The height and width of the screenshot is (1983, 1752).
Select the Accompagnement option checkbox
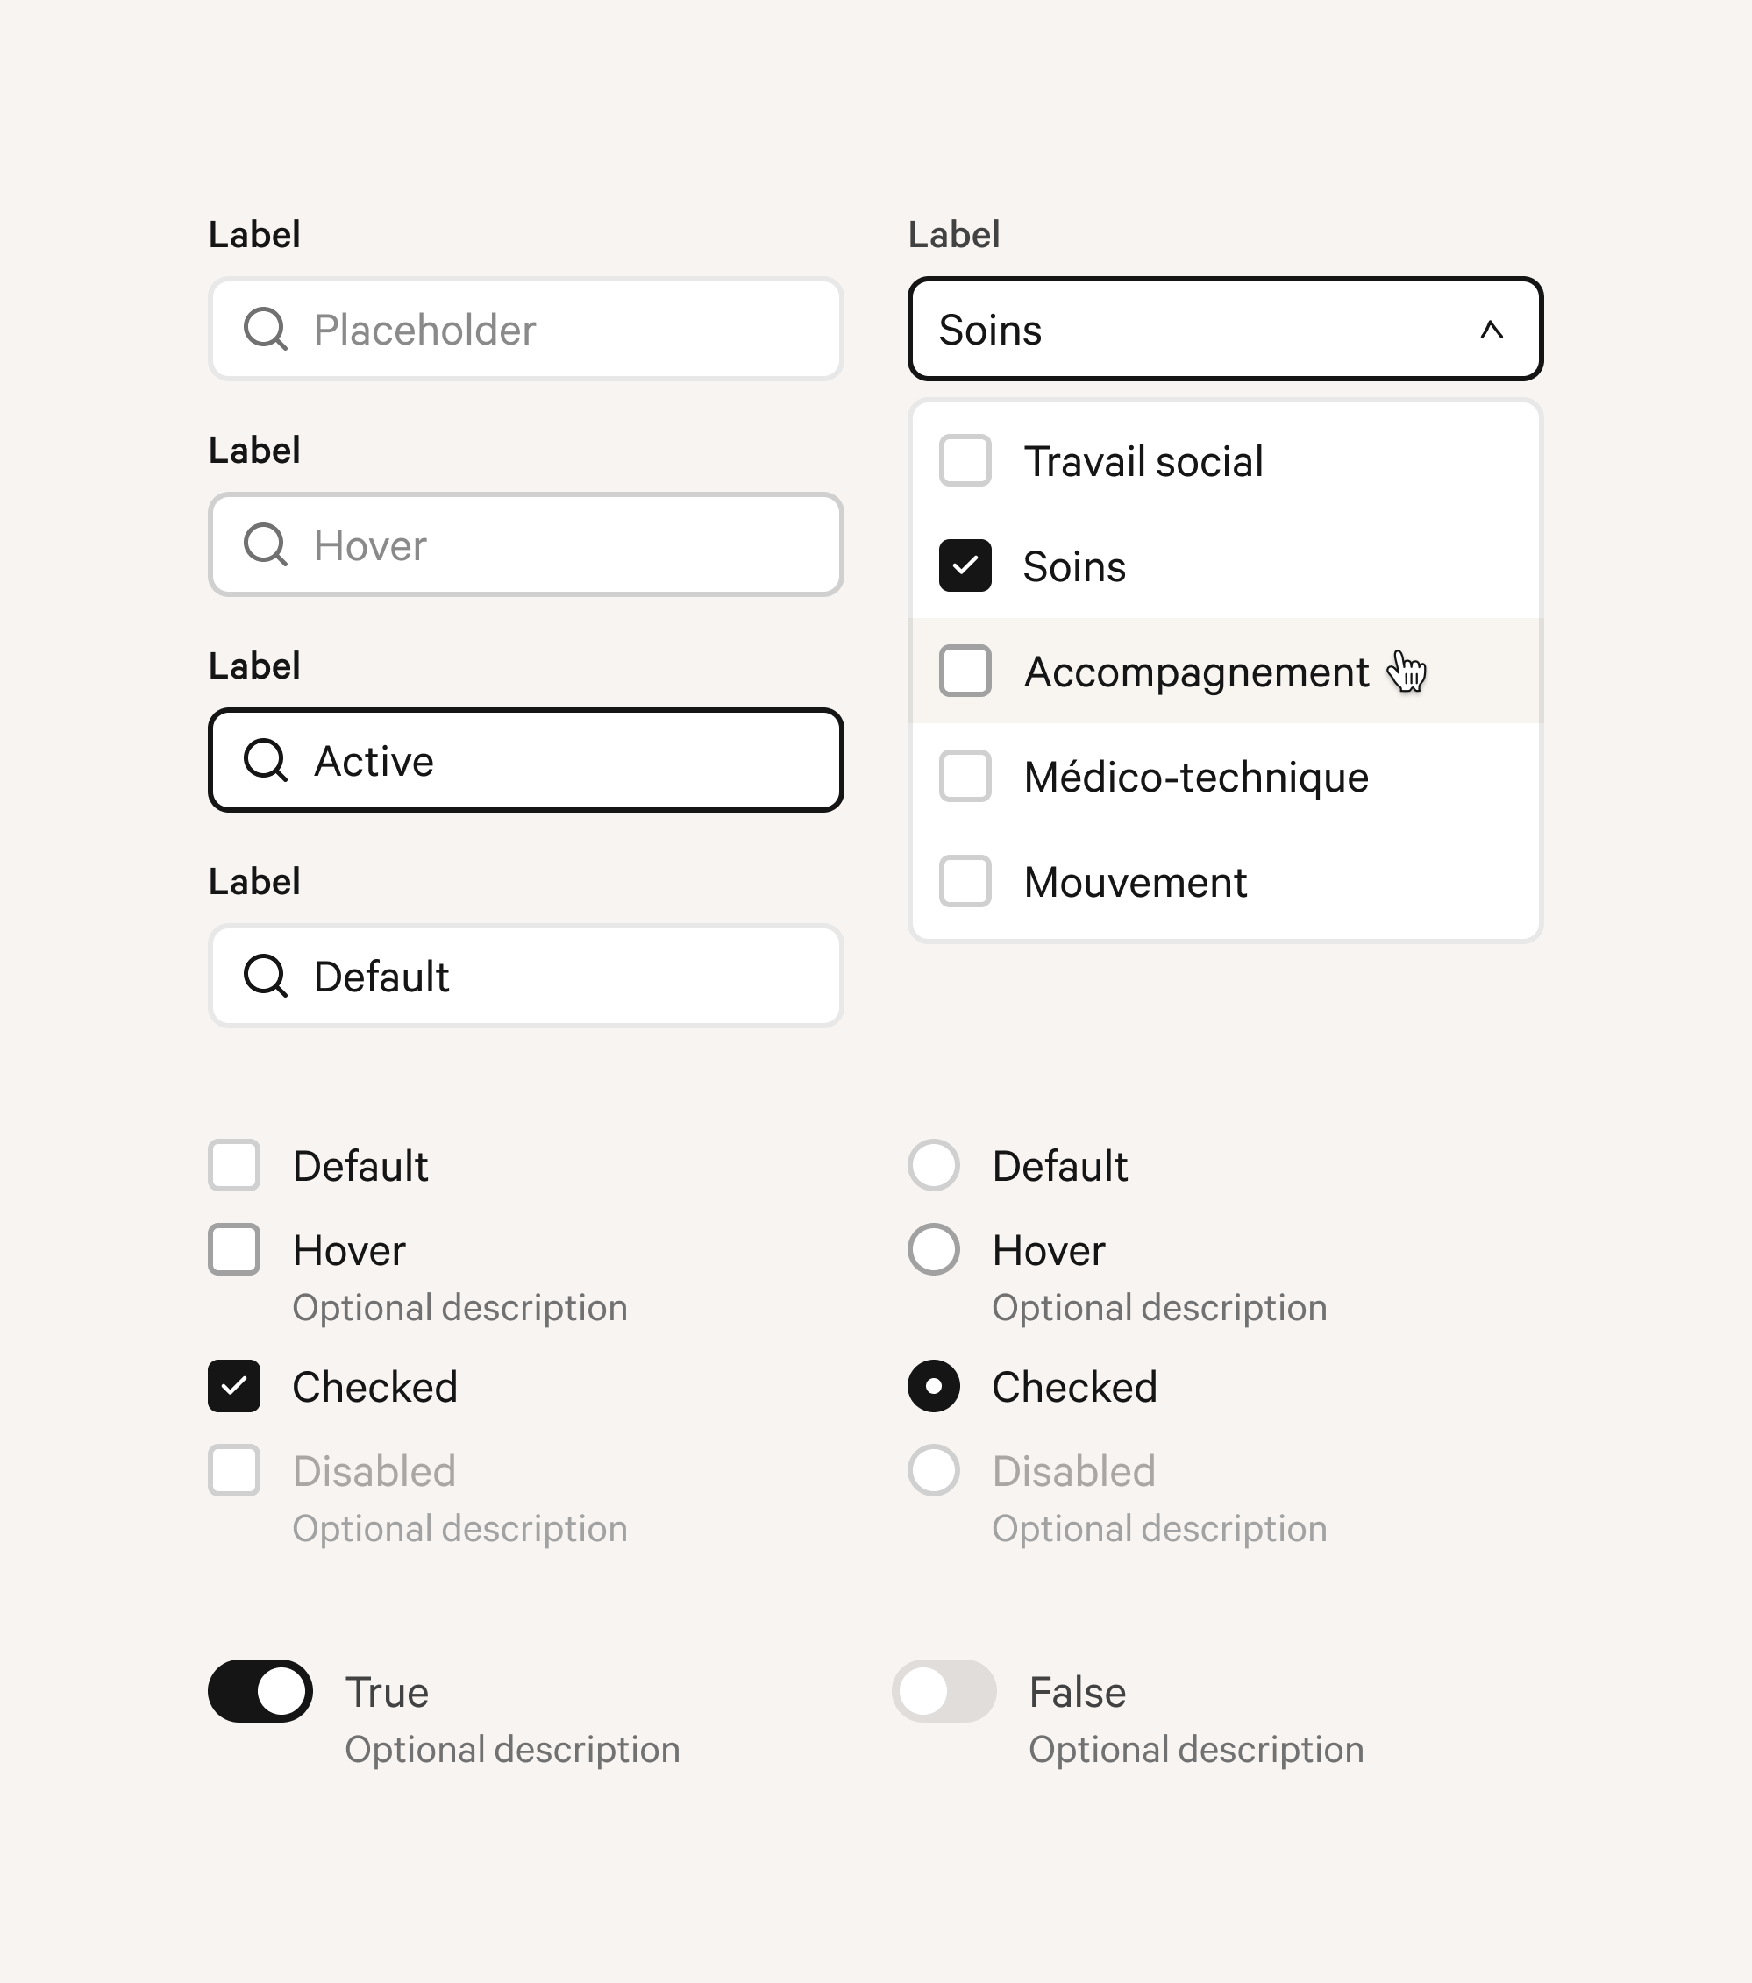click(x=965, y=671)
